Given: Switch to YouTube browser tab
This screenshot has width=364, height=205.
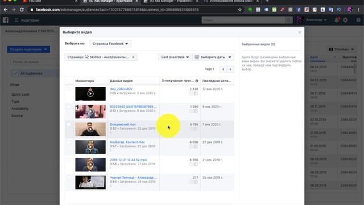Looking at the screenshot, I should point(50,1).
